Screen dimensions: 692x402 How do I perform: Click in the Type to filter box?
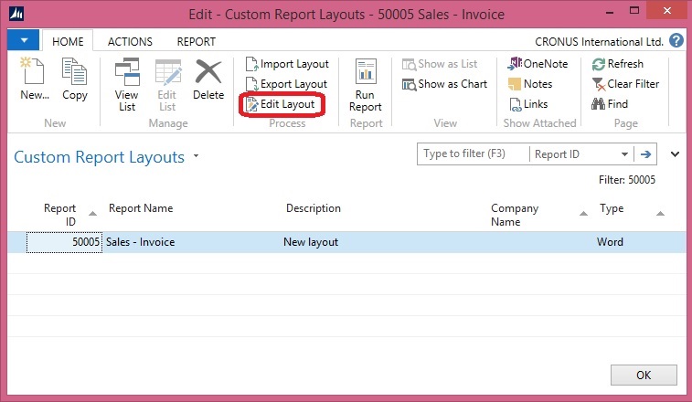[474, 154]
